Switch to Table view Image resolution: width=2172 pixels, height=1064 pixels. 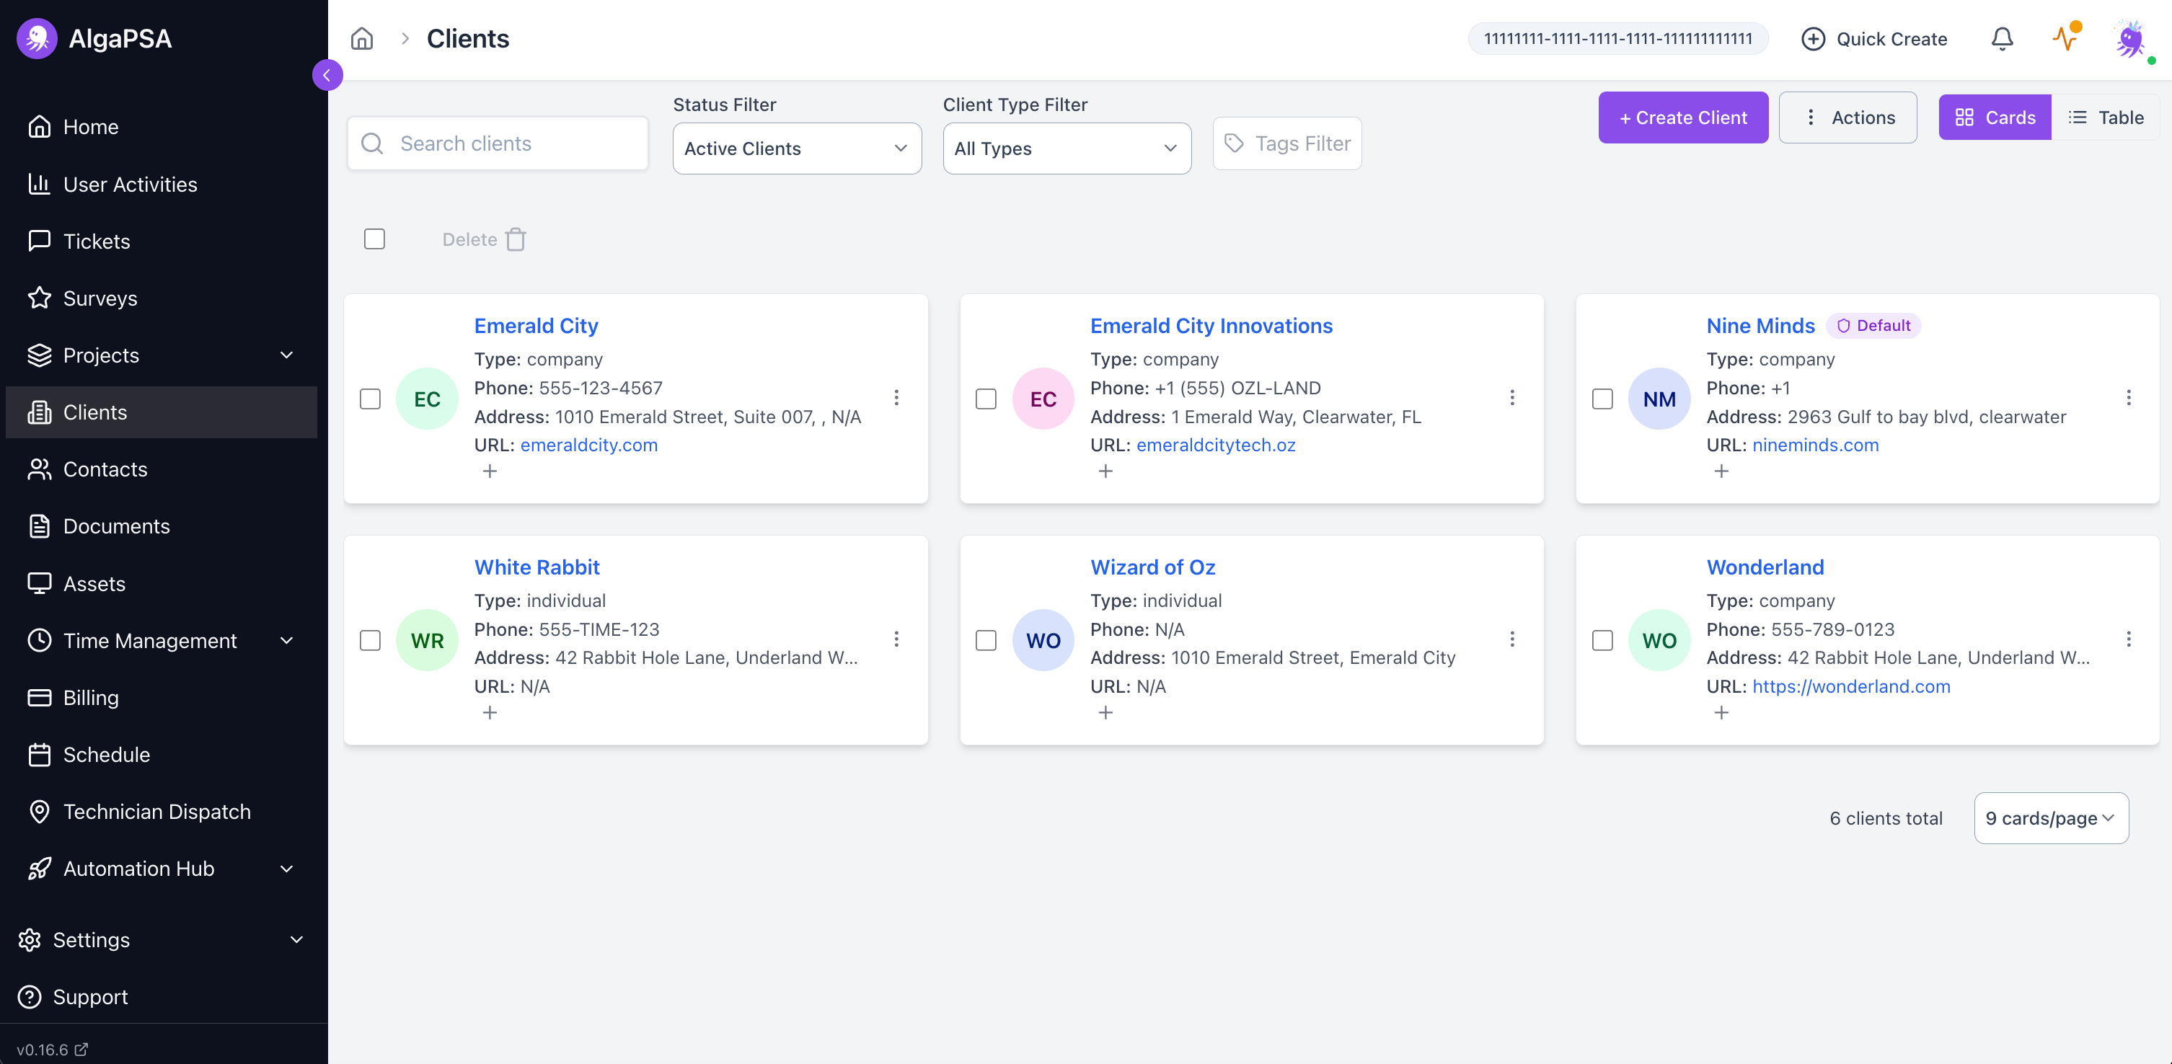pos(2106,118)
